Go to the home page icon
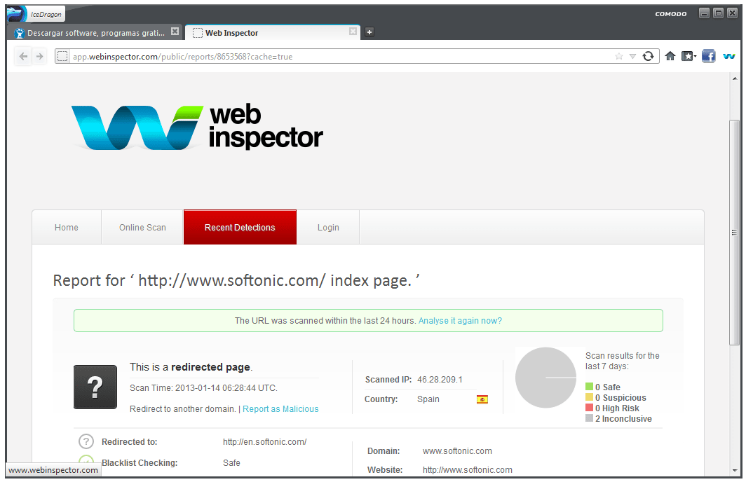The image size is (746, 482). (x=670, y=56)
